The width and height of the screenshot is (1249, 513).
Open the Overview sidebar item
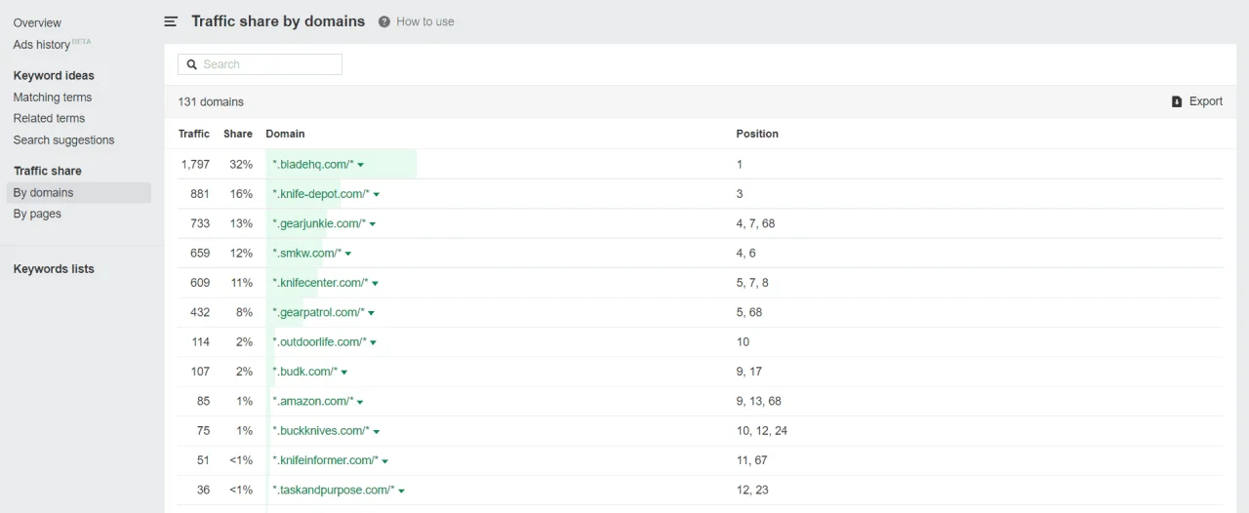pos(37,22)
